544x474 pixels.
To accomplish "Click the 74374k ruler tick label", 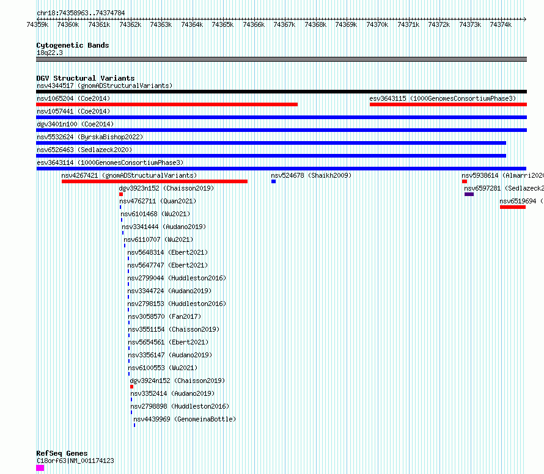I will [x=501, y=24].
